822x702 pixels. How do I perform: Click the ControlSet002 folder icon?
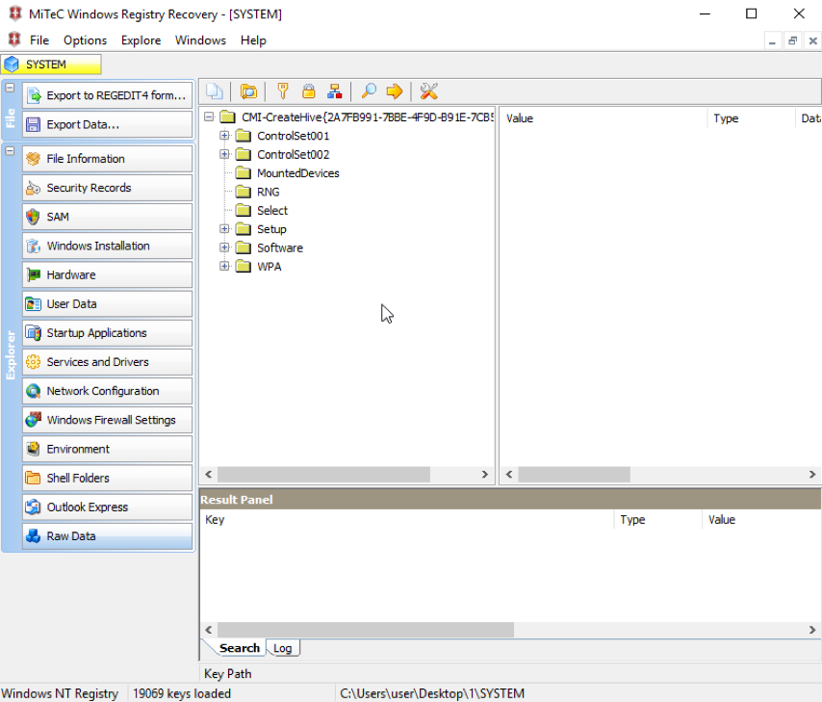(x=243, y=154)
